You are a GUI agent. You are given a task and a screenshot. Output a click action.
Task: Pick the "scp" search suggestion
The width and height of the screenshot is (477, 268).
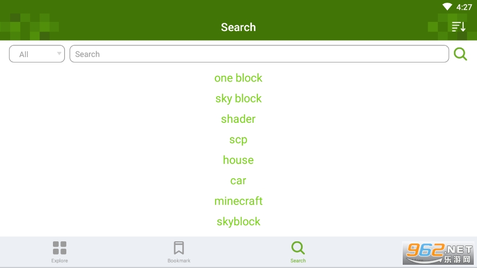[239, 139]
